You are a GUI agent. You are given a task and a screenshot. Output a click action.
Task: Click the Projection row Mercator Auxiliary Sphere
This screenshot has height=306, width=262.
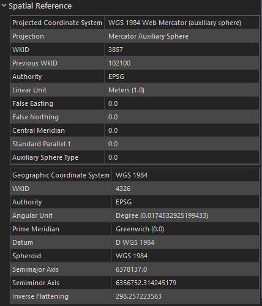[135, 36]
